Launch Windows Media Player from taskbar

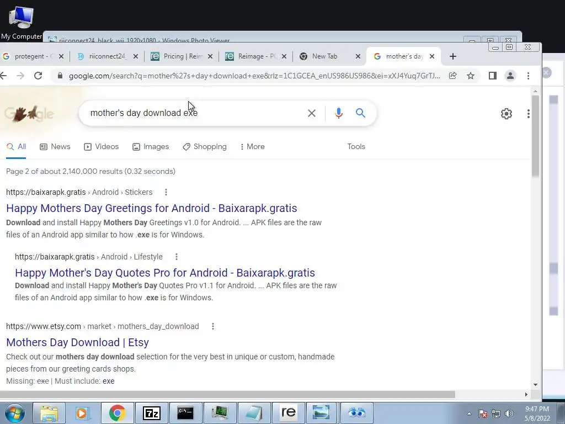point(83,413)
